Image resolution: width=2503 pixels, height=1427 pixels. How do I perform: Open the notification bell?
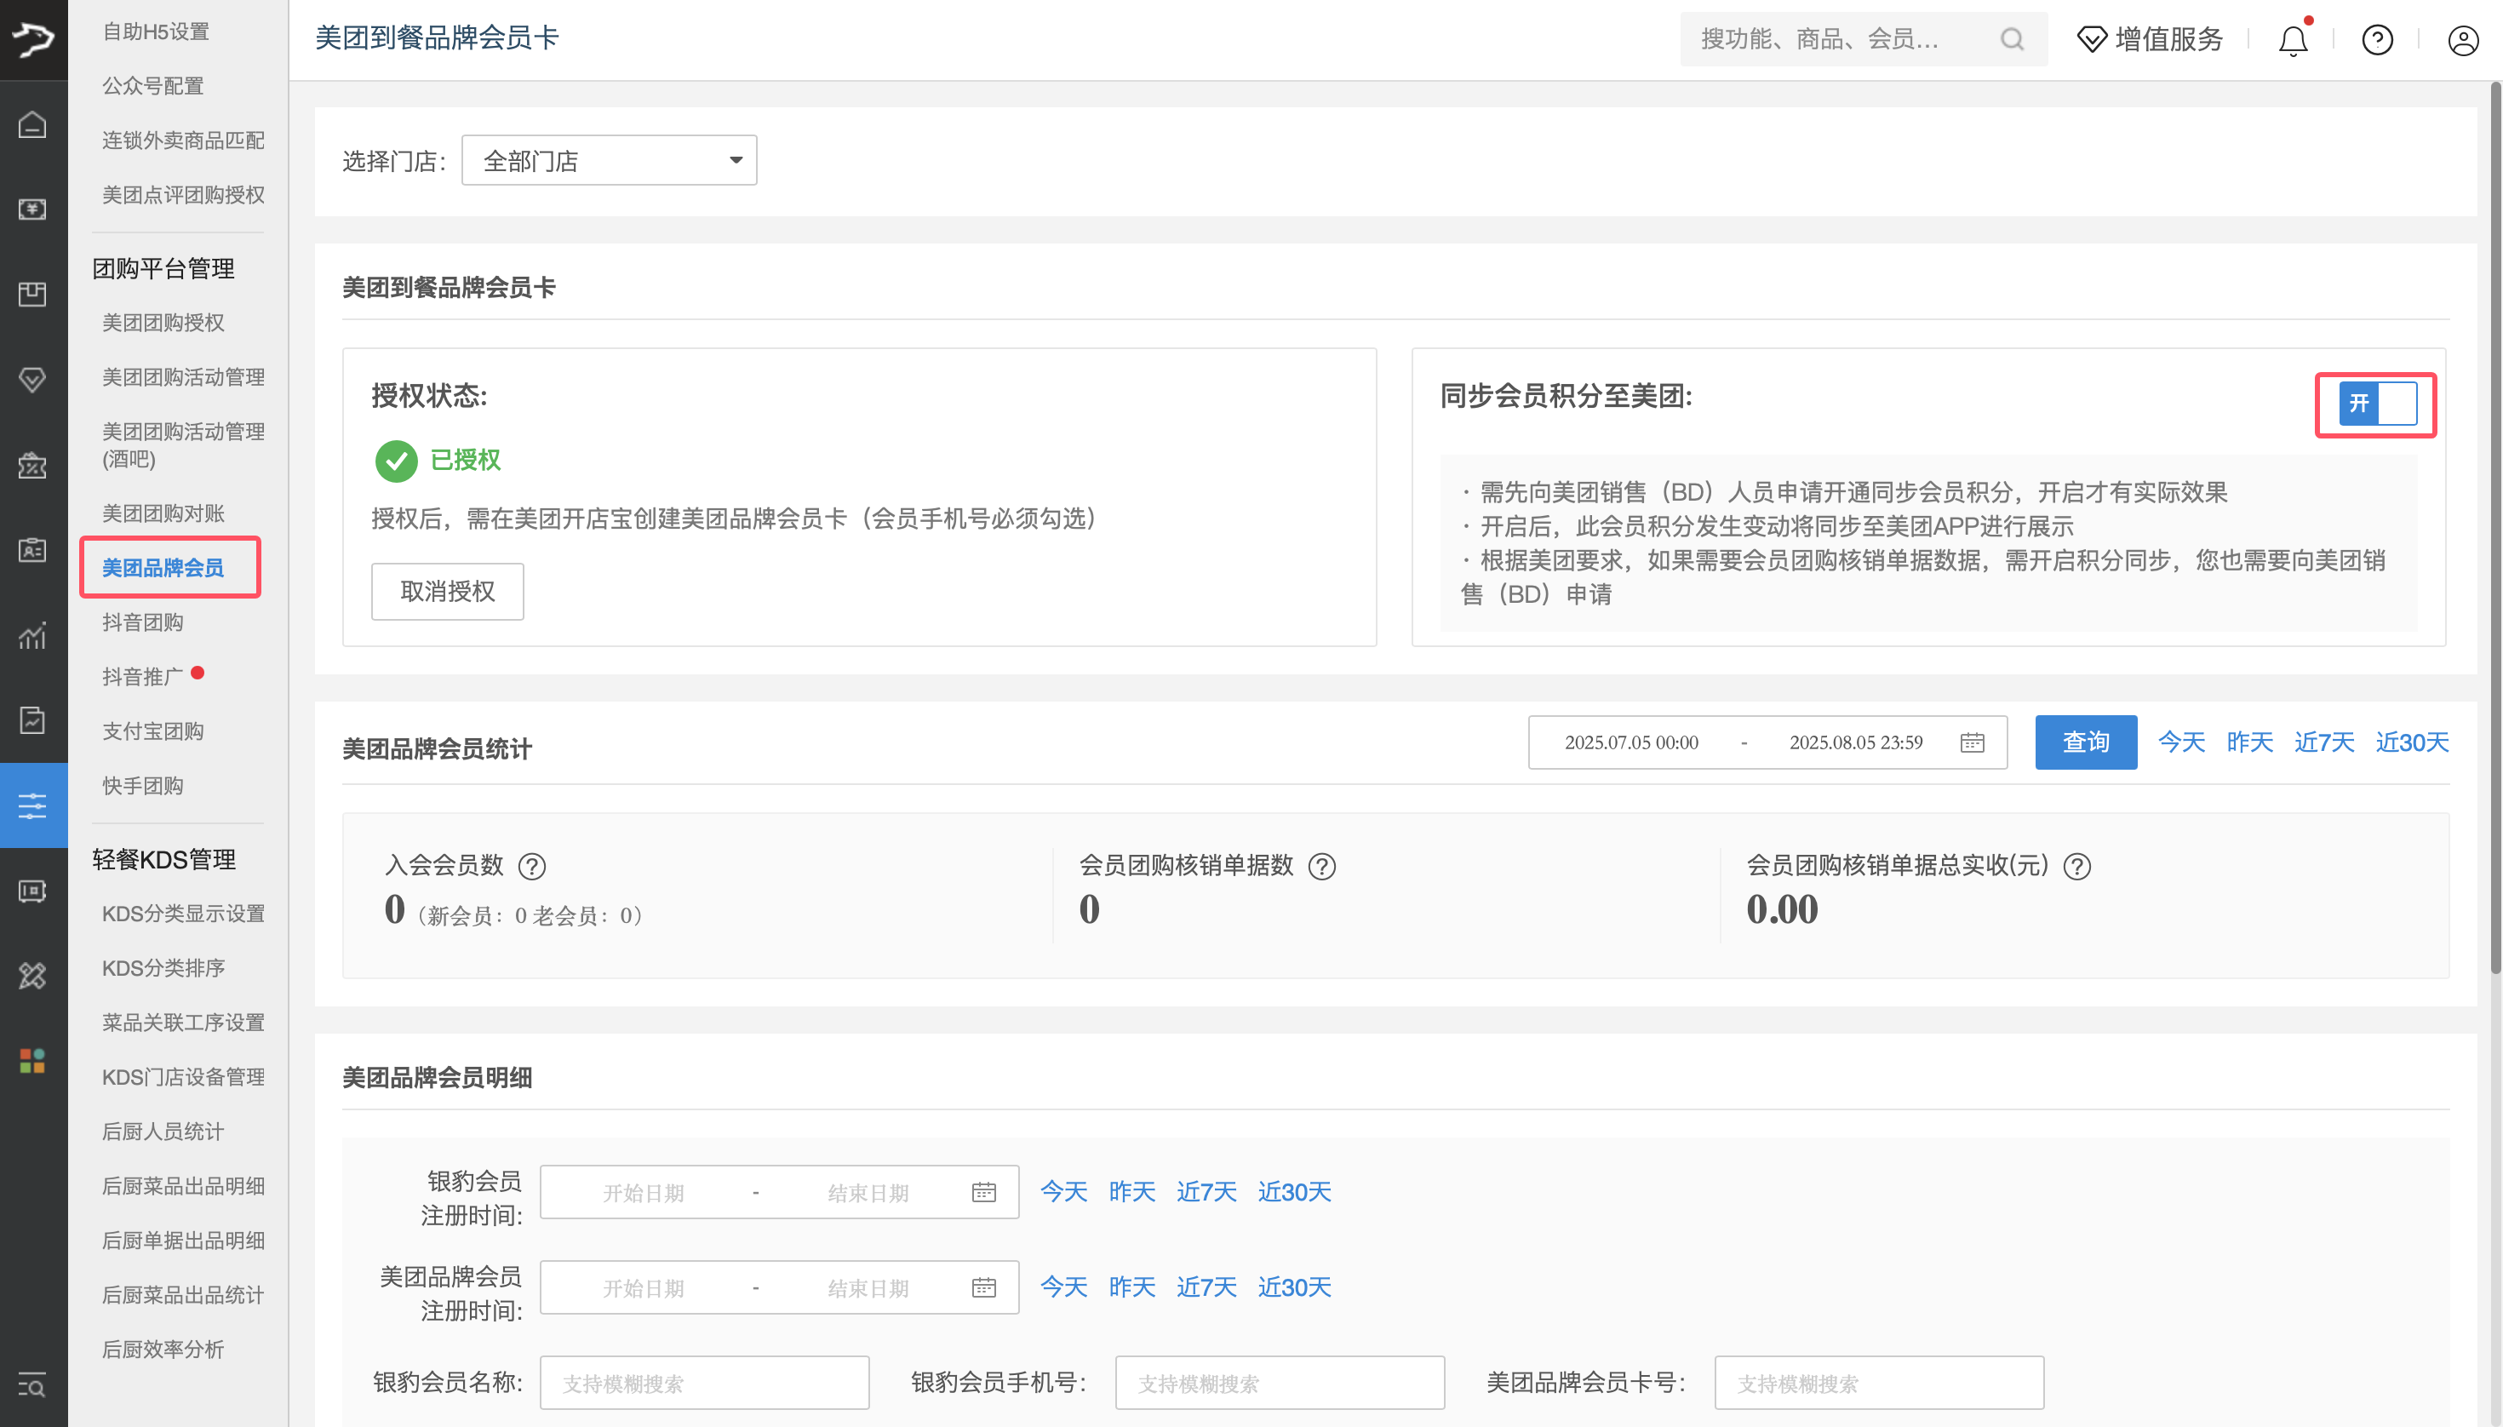click(x=2293, y=40)
